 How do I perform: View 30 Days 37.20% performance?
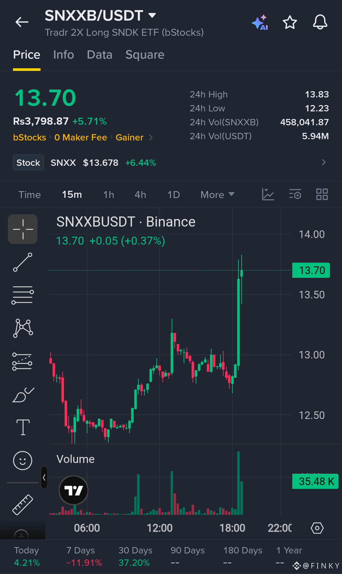135,557
